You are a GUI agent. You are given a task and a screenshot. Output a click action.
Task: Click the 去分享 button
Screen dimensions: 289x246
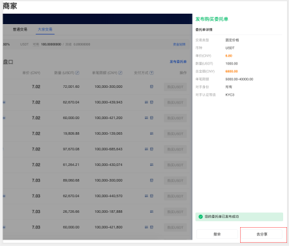point(262,234)
